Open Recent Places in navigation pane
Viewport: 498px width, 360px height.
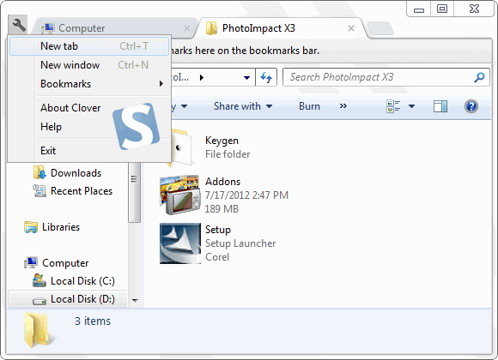[x=82, y=191]
